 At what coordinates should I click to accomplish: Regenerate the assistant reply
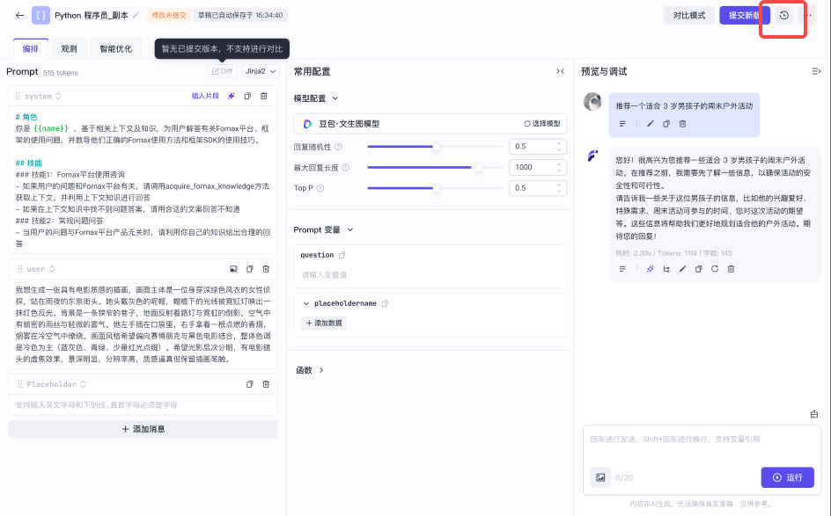point(715,269)
